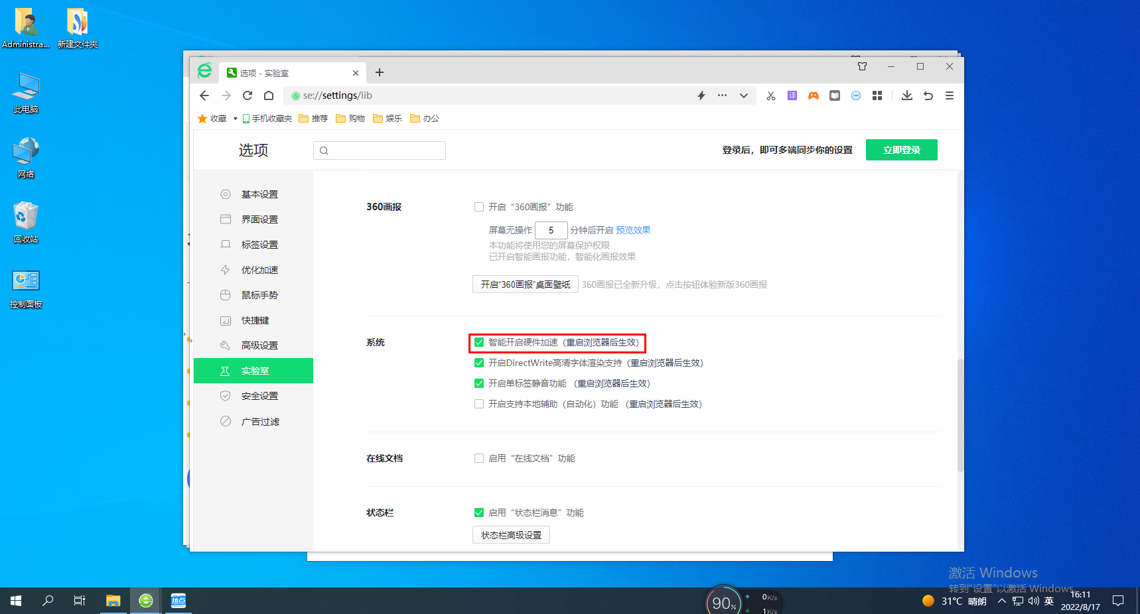Screen dimensions: 1140x614
Task: Toggle 开启单标签静音功能 checkbox
Action: 479,383
